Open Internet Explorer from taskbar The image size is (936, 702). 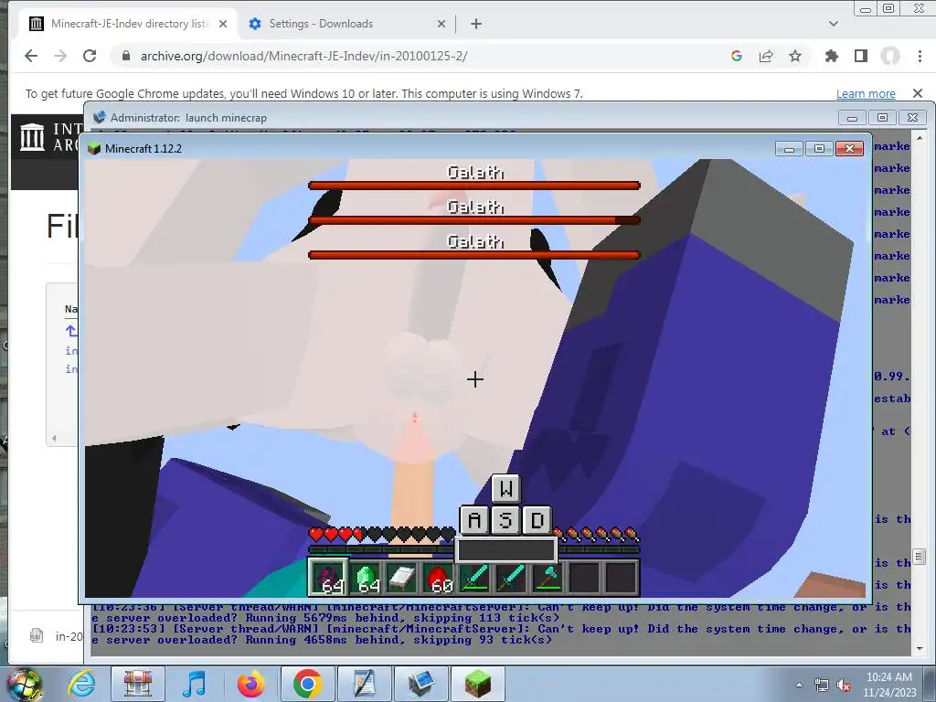[81, 684]
